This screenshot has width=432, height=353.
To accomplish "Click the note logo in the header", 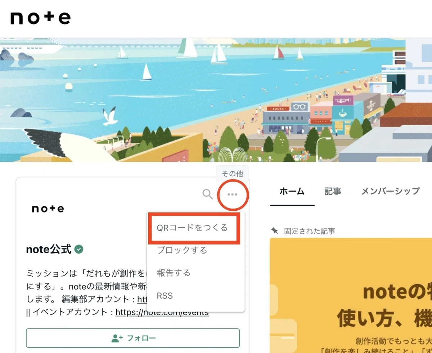I will pyautogui.click(x=40, y=18).
